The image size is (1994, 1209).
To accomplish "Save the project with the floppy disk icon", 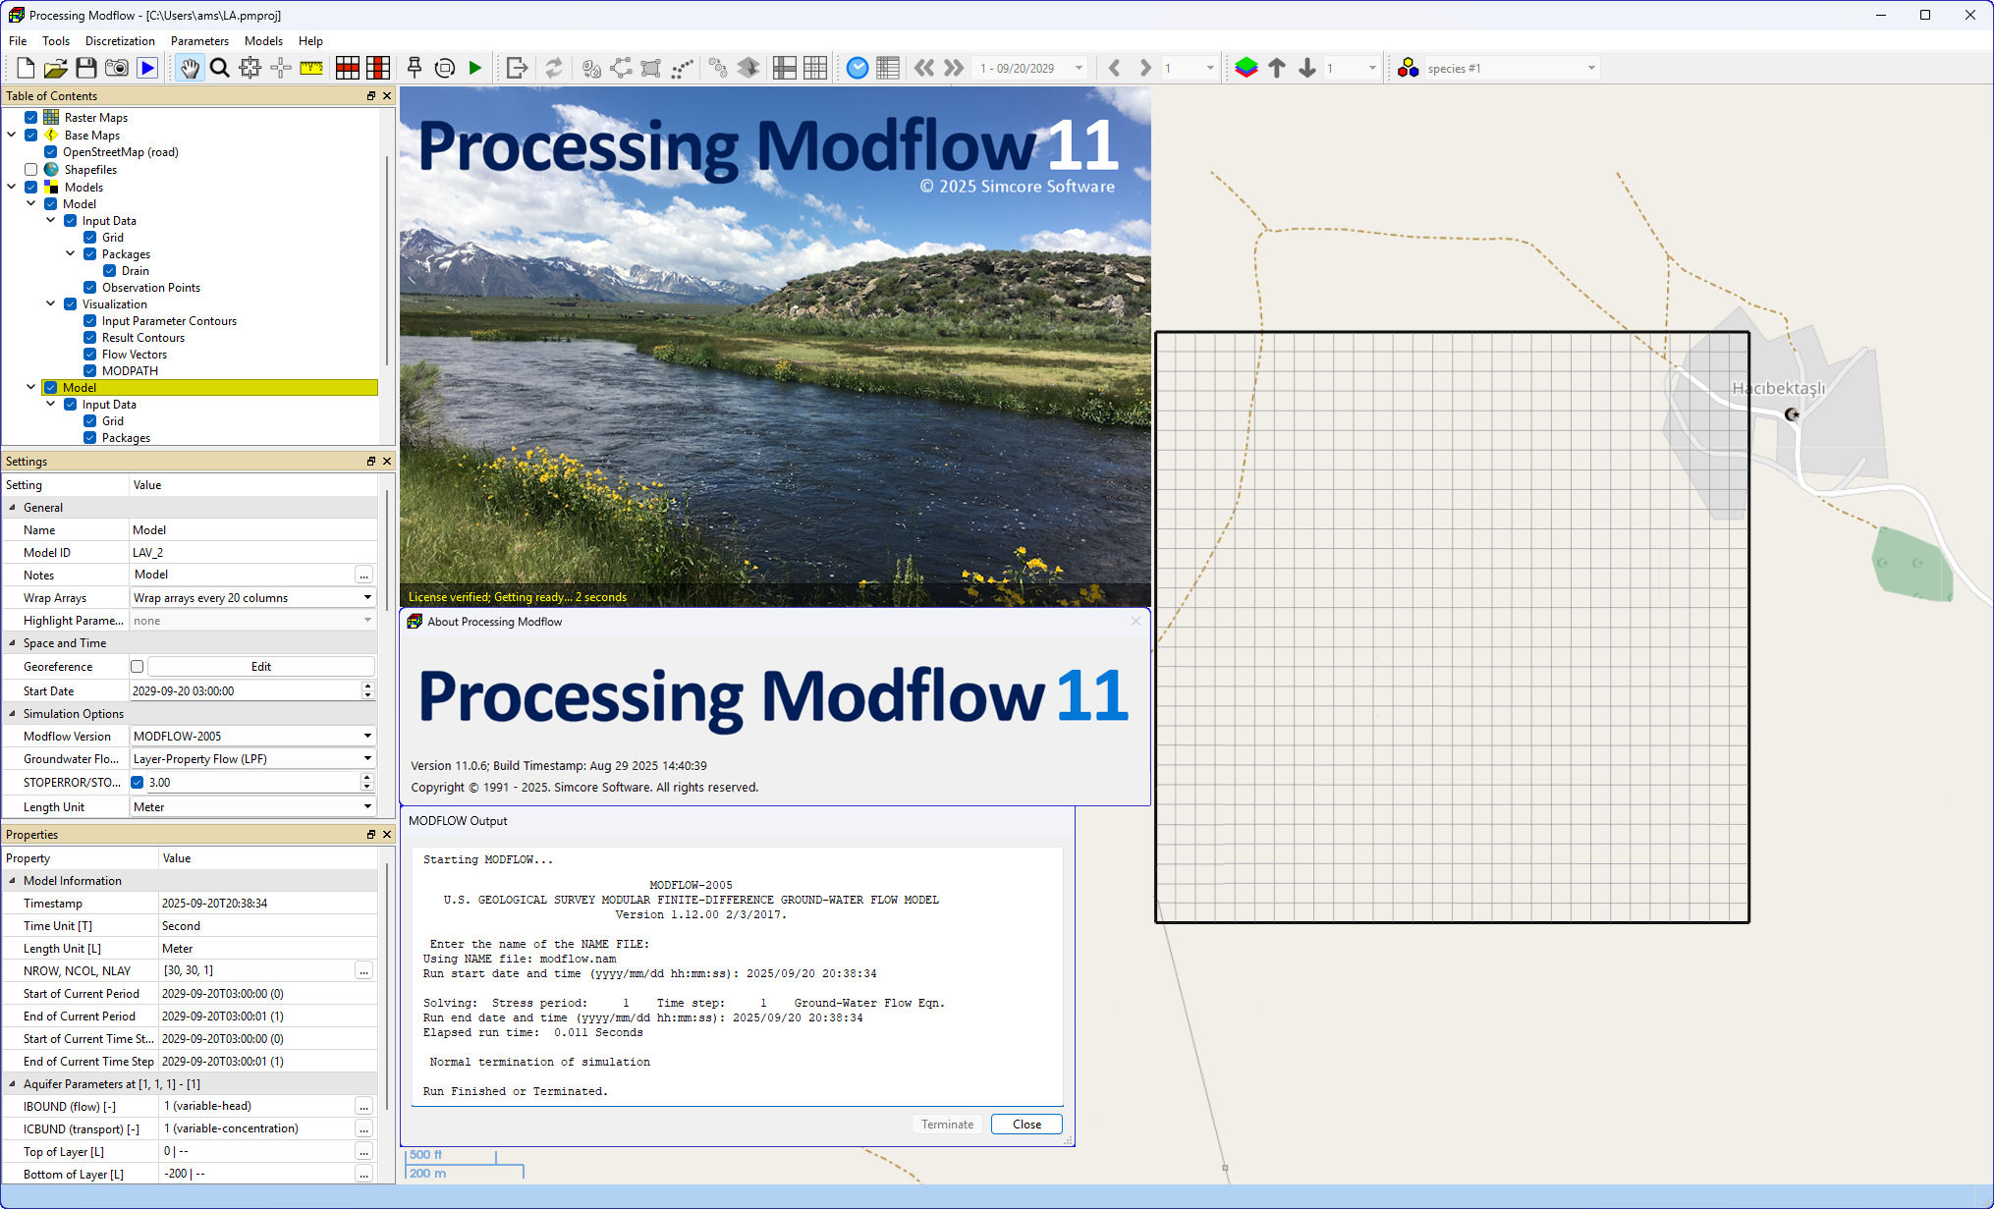I will (86, 68).
